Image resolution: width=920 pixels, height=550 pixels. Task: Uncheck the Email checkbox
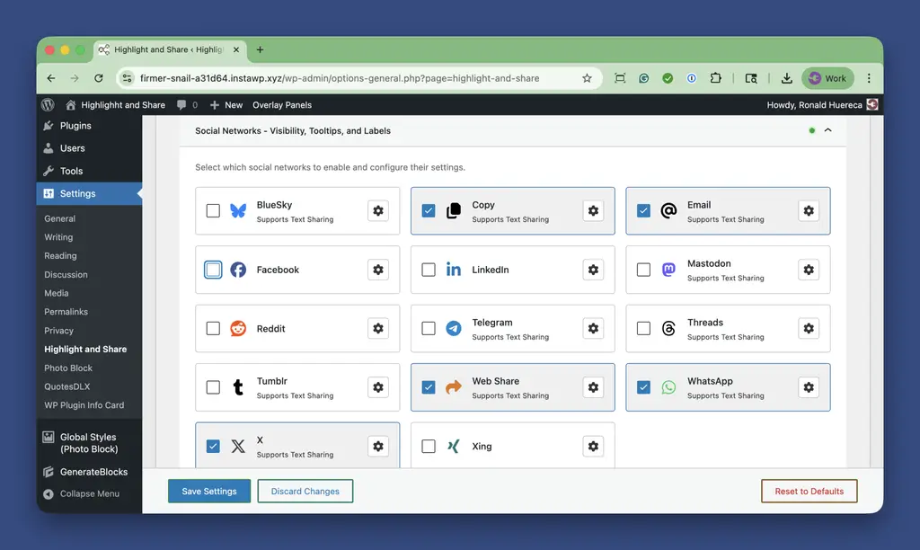coord(643,210)
